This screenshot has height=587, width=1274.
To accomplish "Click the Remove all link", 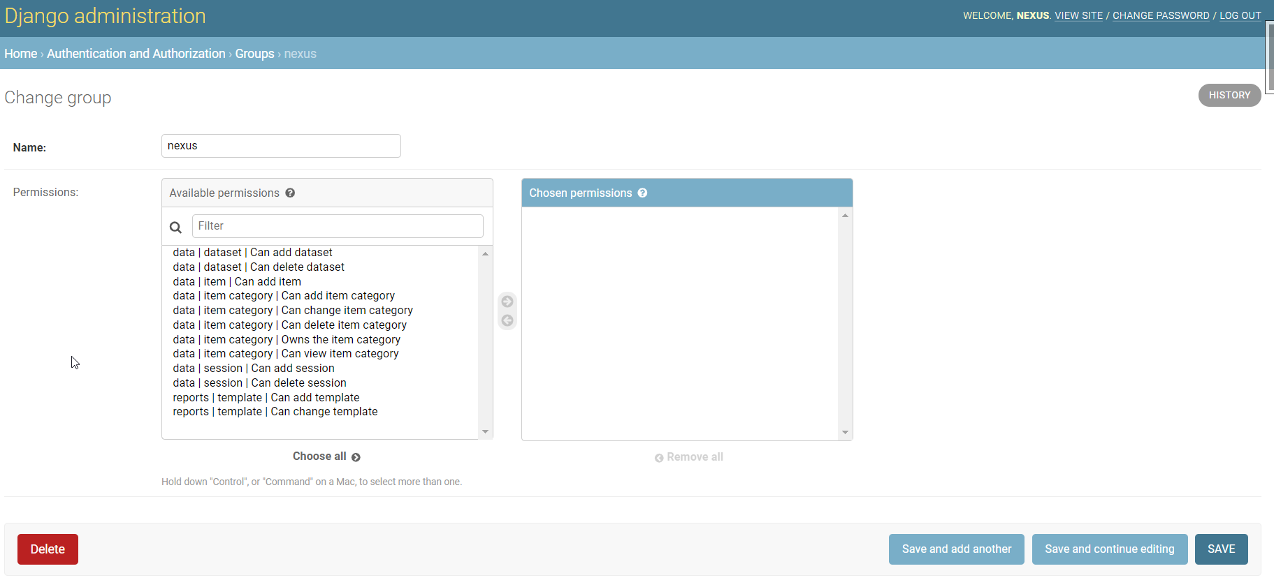I will tap(688, 457).
